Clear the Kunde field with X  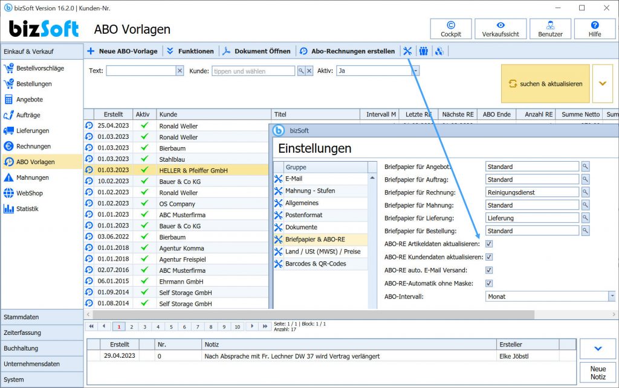point(309,71)
